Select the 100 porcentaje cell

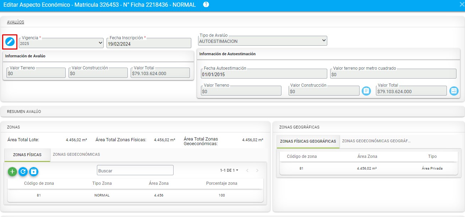click(222, 195)
